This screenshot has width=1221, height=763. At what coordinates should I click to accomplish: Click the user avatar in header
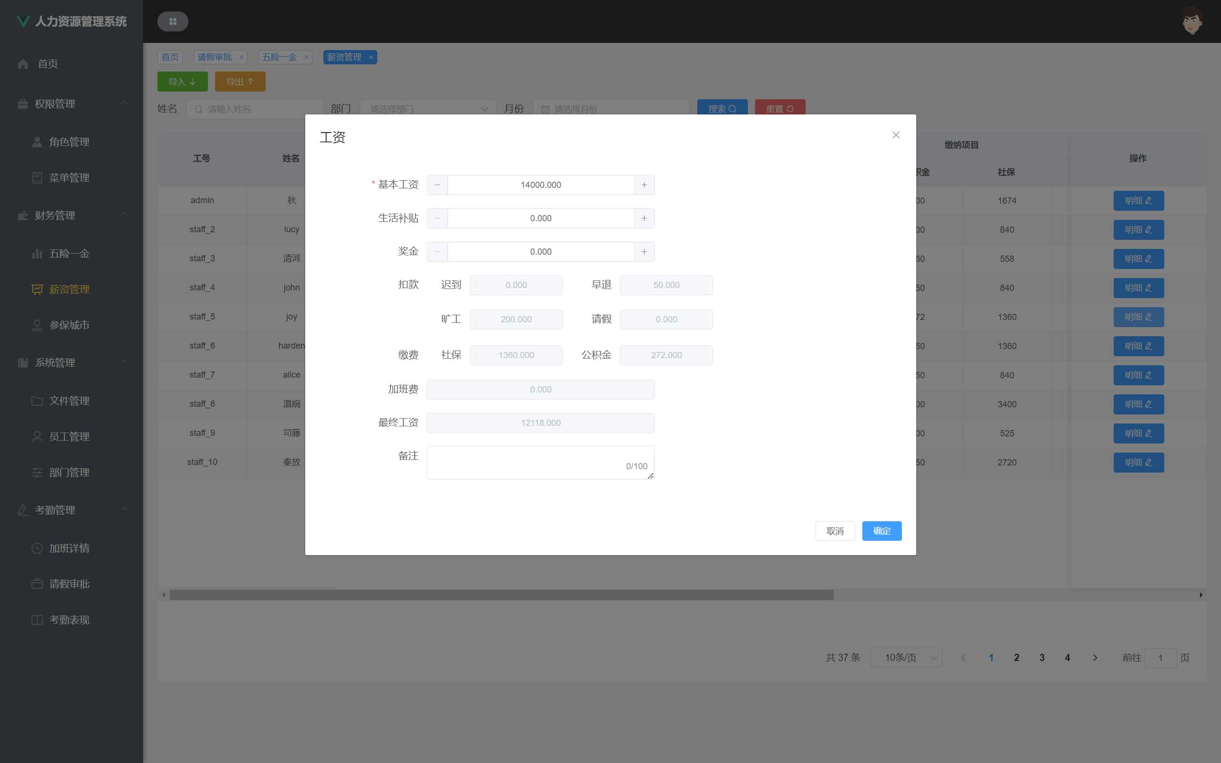click(x=1192, y=21)
